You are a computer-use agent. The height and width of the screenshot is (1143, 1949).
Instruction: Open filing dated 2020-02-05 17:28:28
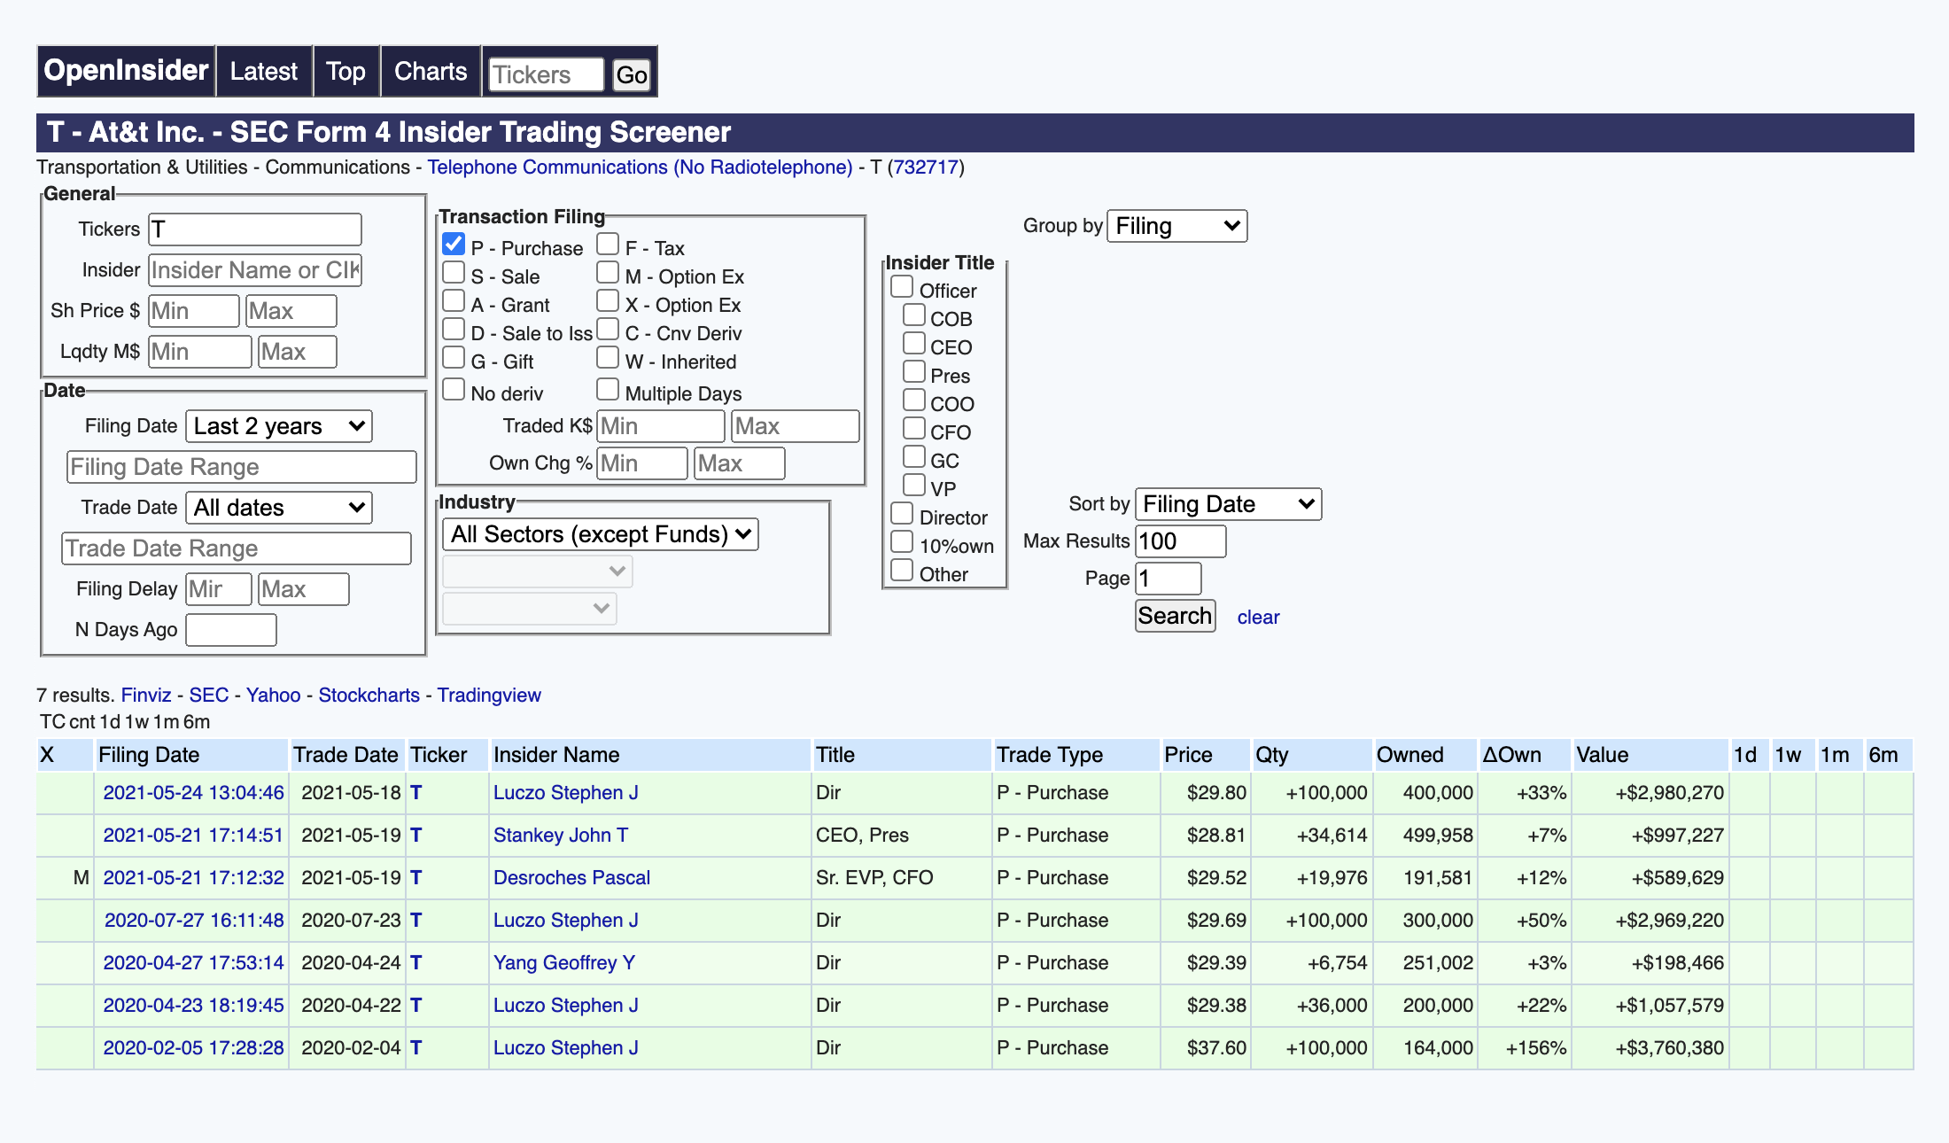[193, 1048]
